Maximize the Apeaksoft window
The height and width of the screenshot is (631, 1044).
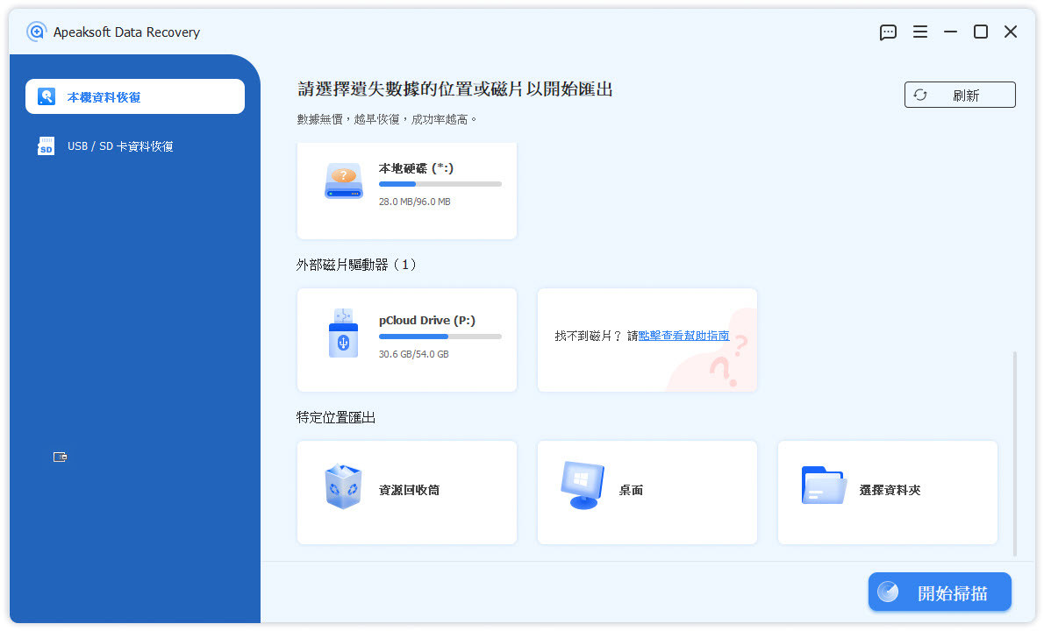coord(980,32)
